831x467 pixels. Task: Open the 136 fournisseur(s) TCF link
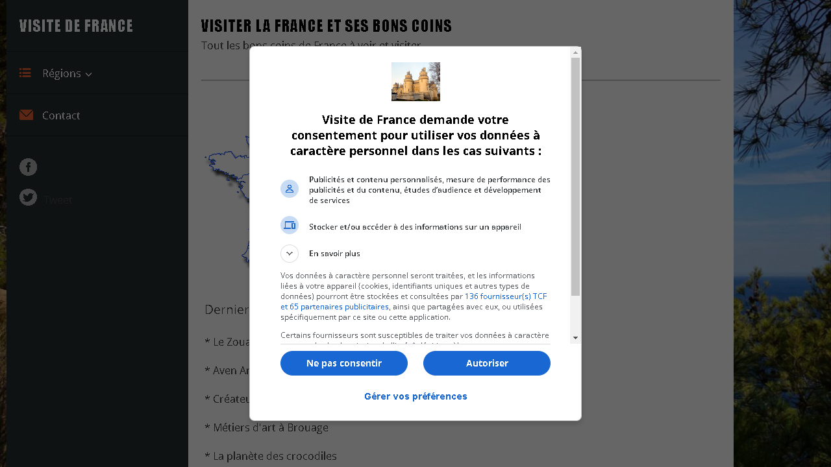click(x=506, y=296)
